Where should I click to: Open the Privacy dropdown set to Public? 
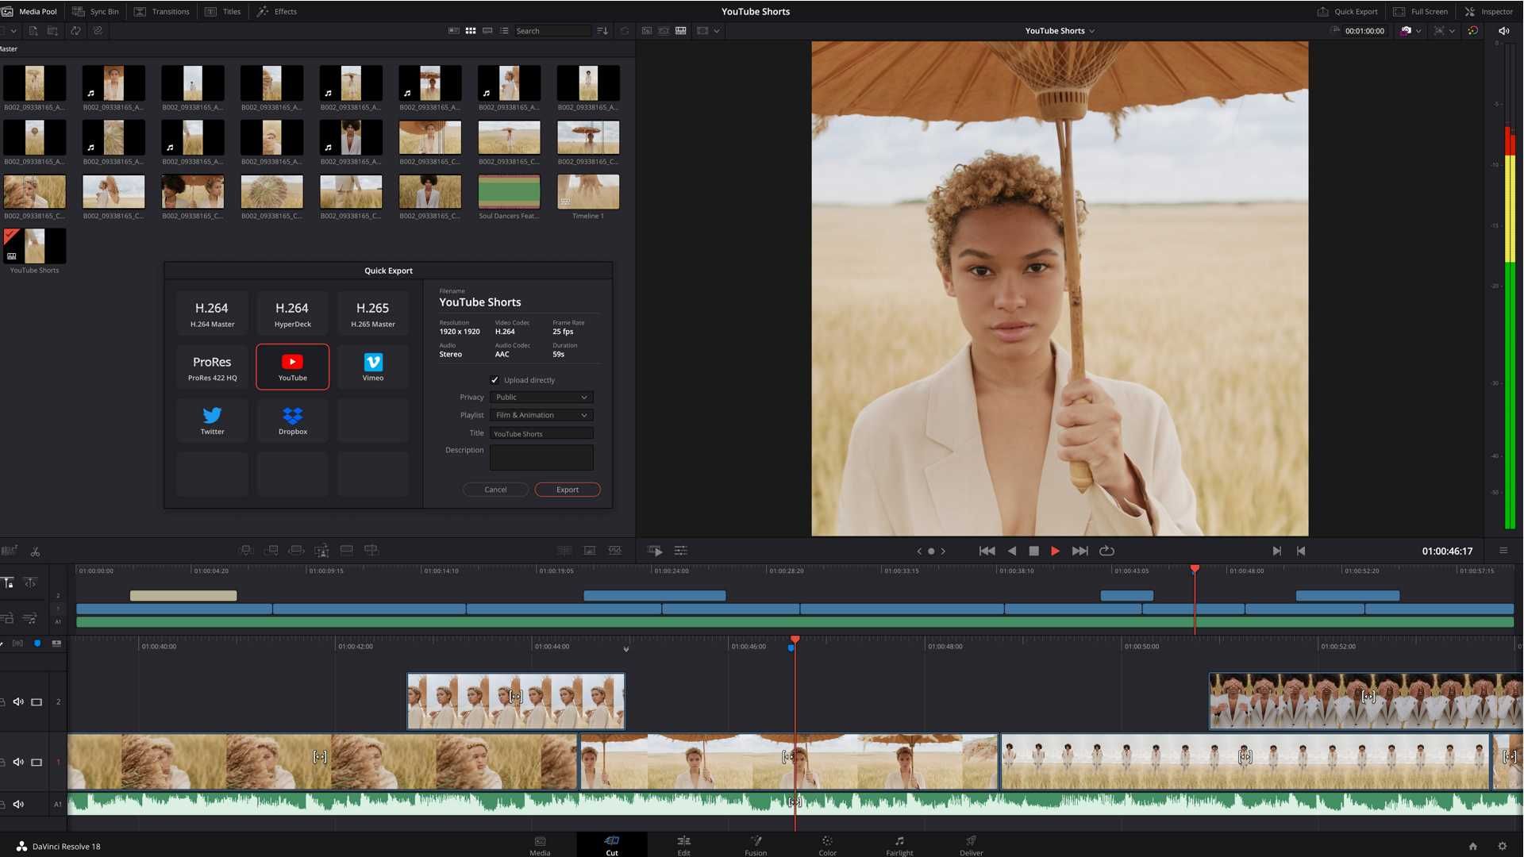point(541,397)
